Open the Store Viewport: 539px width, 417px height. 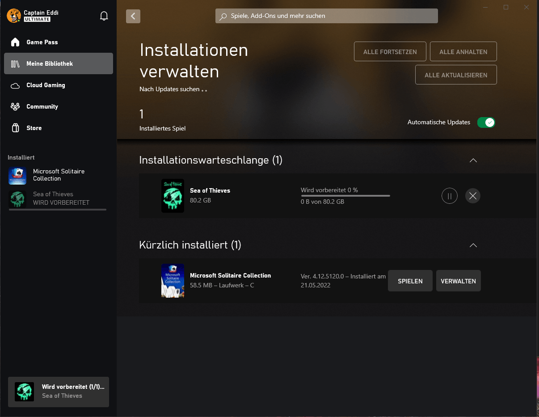[x=59, y=128]
